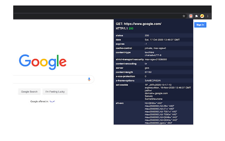
Task: Open Chrome's three-dot menu
Action: [x=208, y=16]
